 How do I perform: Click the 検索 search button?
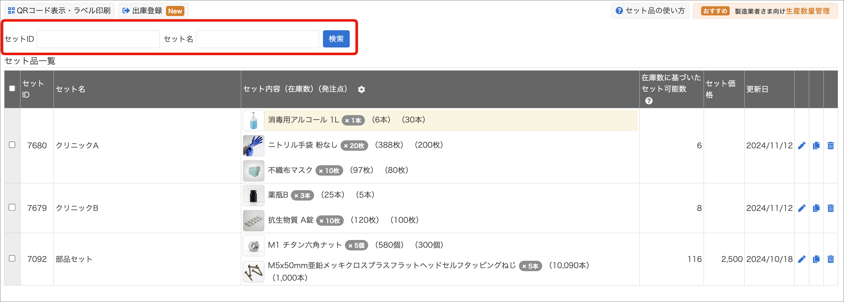click(336, 39)
